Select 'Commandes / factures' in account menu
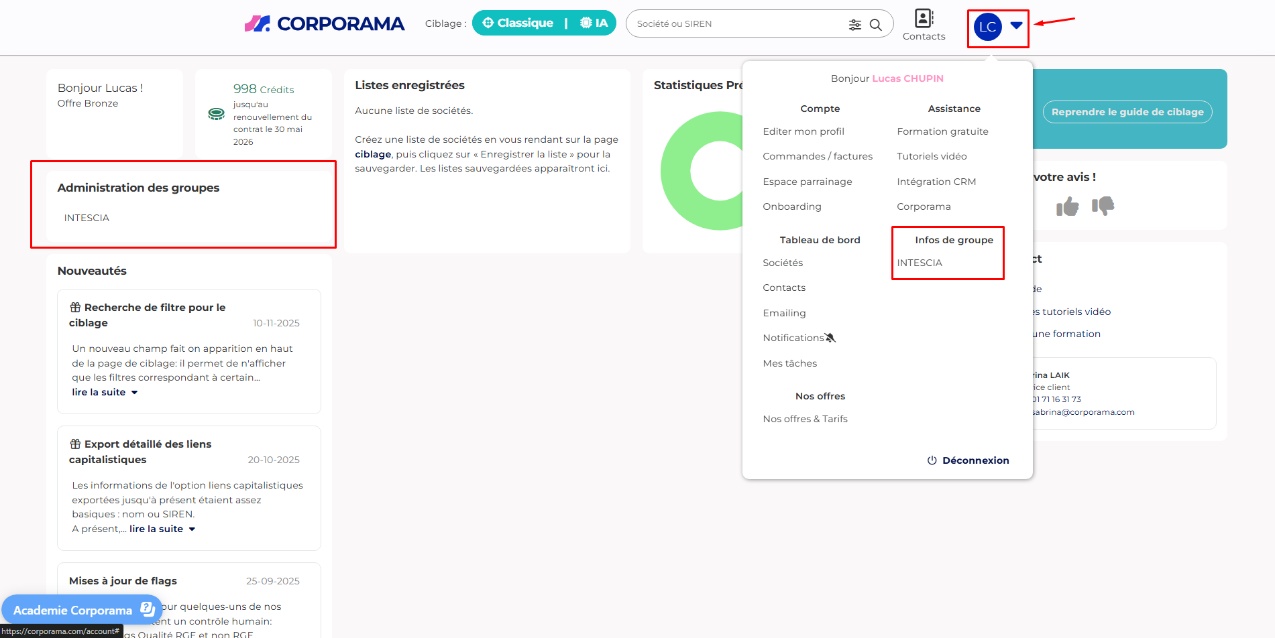Viewport: 1275px width, 638px height. (817, 156)
